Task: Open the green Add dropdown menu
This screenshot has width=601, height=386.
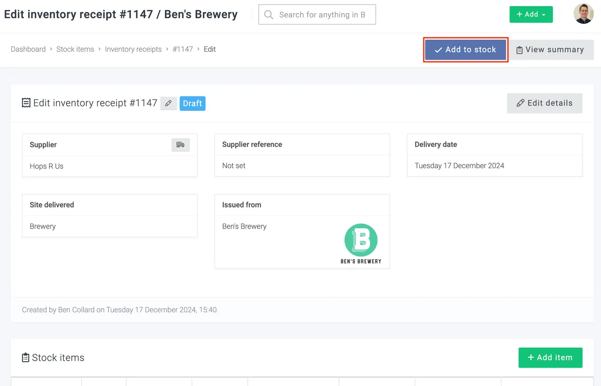Action: tap(531, 15)
